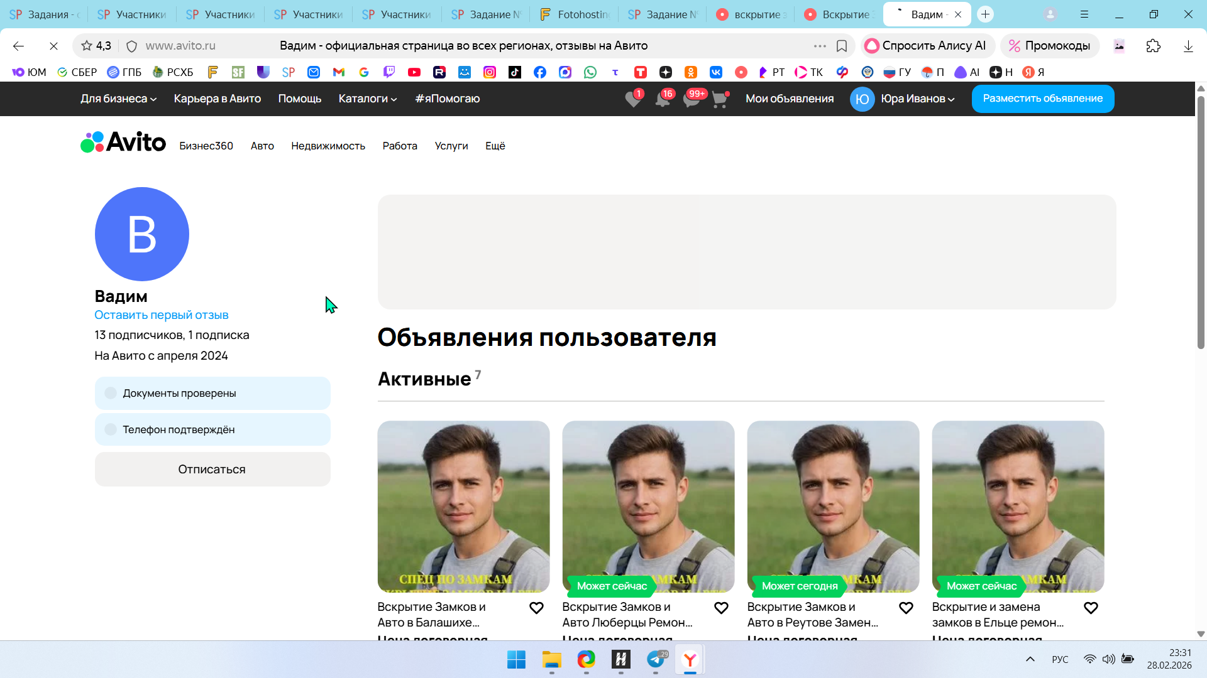Open Telegram from the Windows taskbar
1207x678 pixels.
coord(656,660)
